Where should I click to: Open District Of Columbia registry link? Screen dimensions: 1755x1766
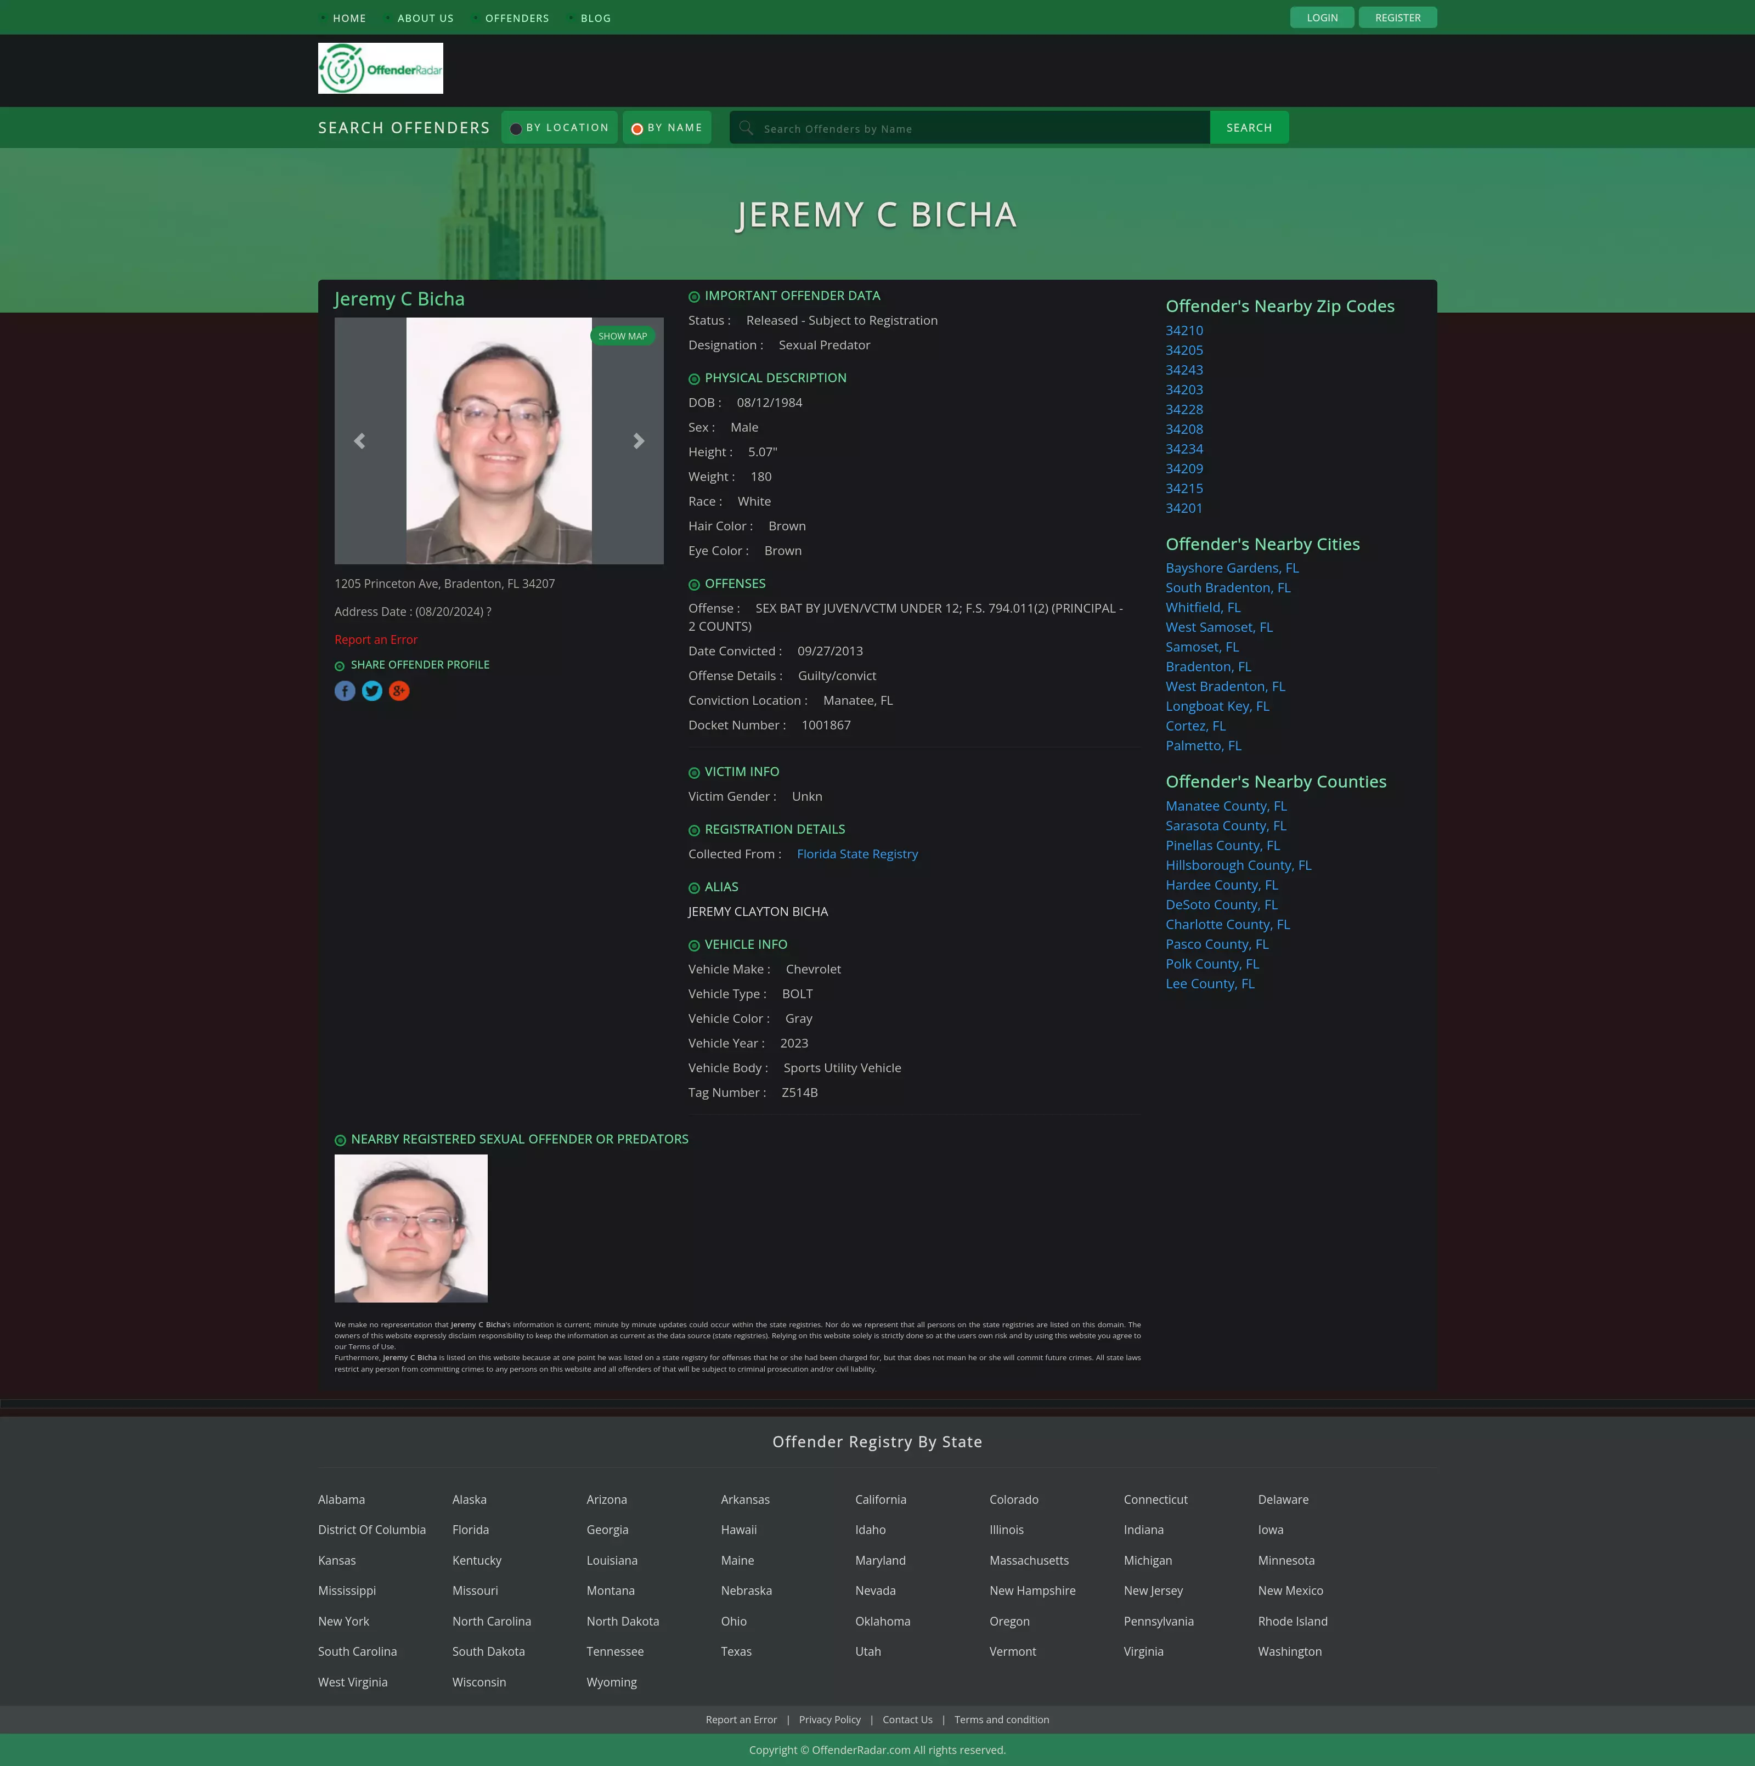pos(372,1530)
